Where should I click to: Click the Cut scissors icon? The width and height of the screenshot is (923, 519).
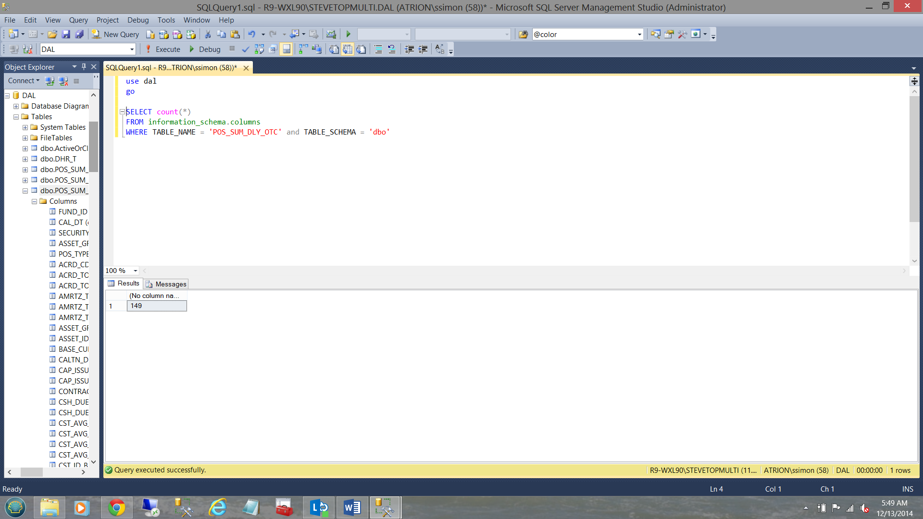click(208, 34)
